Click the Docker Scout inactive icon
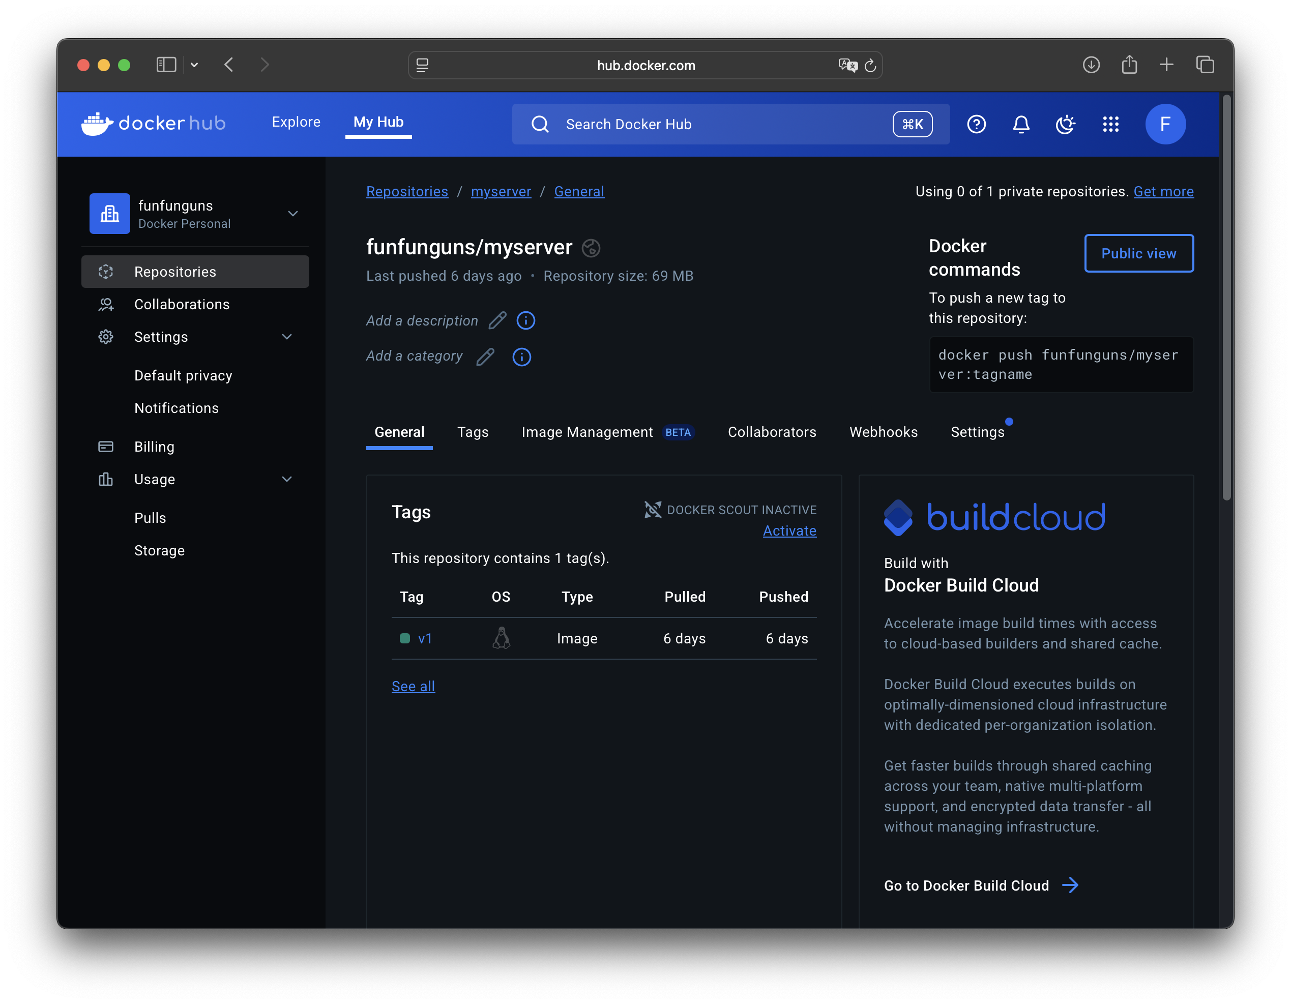The image size is (1291, 1004). click(x=653, y=510)
